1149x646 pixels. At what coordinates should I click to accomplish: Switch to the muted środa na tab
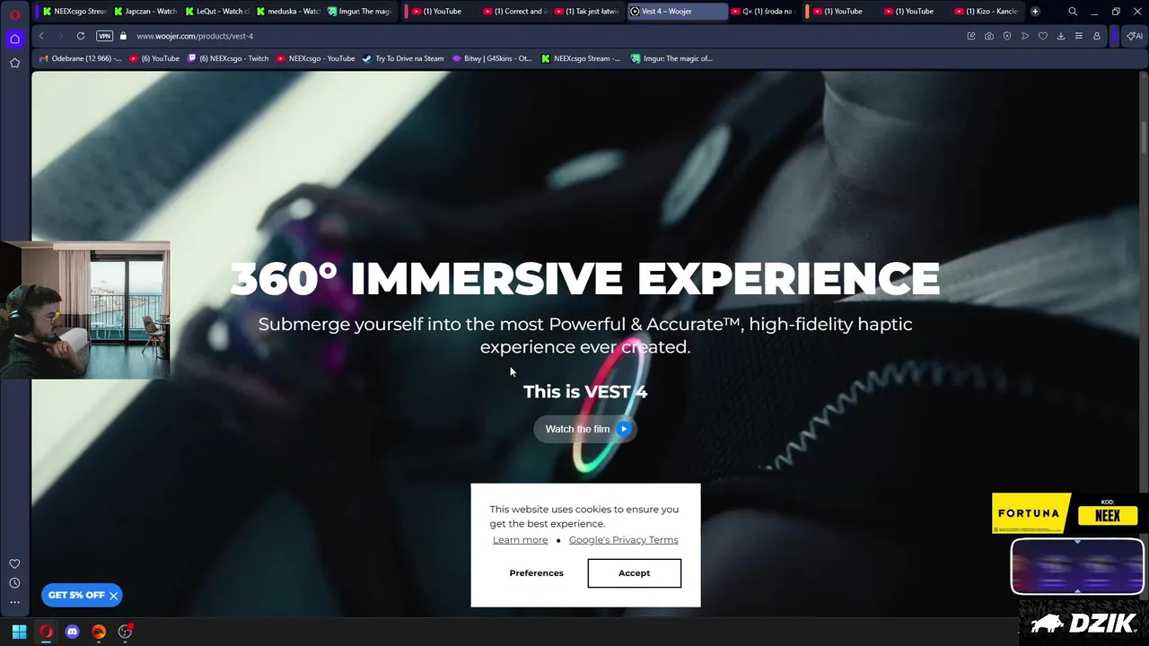tap(761, 12)
